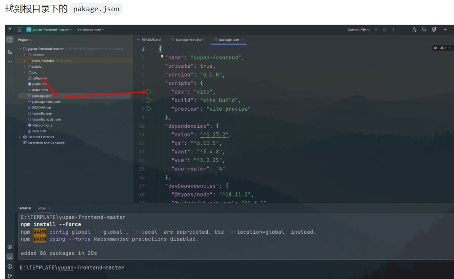Click "npm install --force" terminal command
Image resolution: width=454 pixels, height=279 pixels.
[51, 224]
